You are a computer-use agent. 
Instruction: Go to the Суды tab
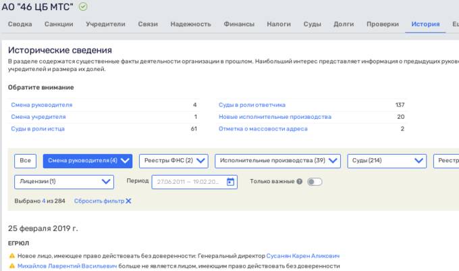click(x=312, y=24)
